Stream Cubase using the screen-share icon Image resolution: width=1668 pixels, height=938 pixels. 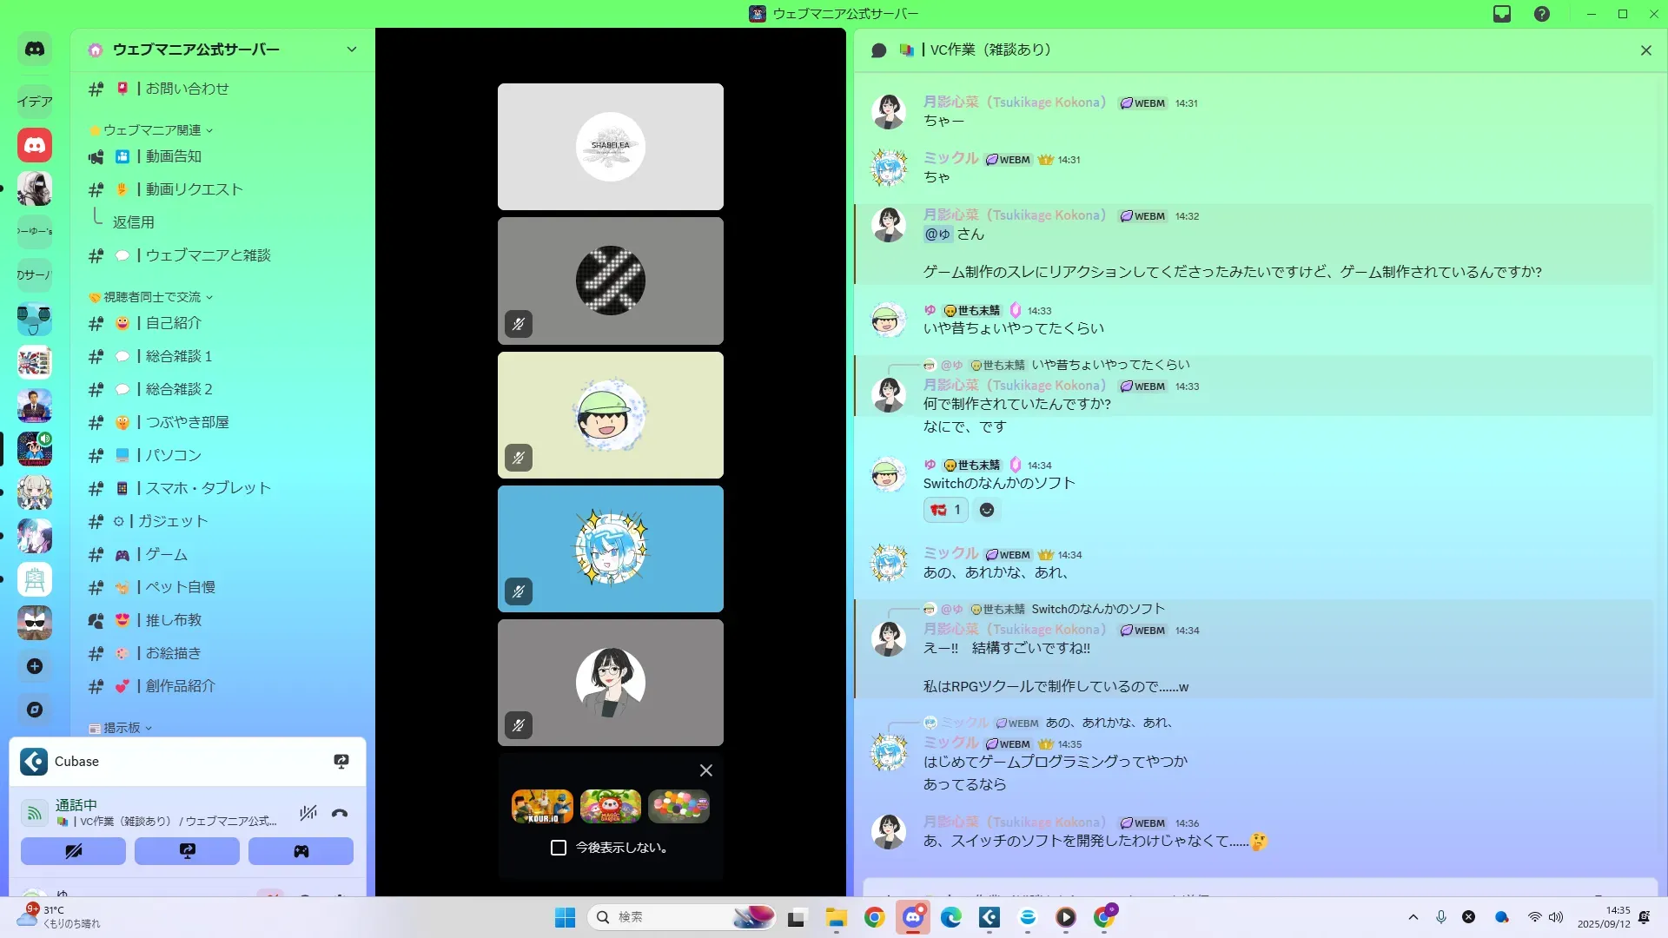[341, 762]
